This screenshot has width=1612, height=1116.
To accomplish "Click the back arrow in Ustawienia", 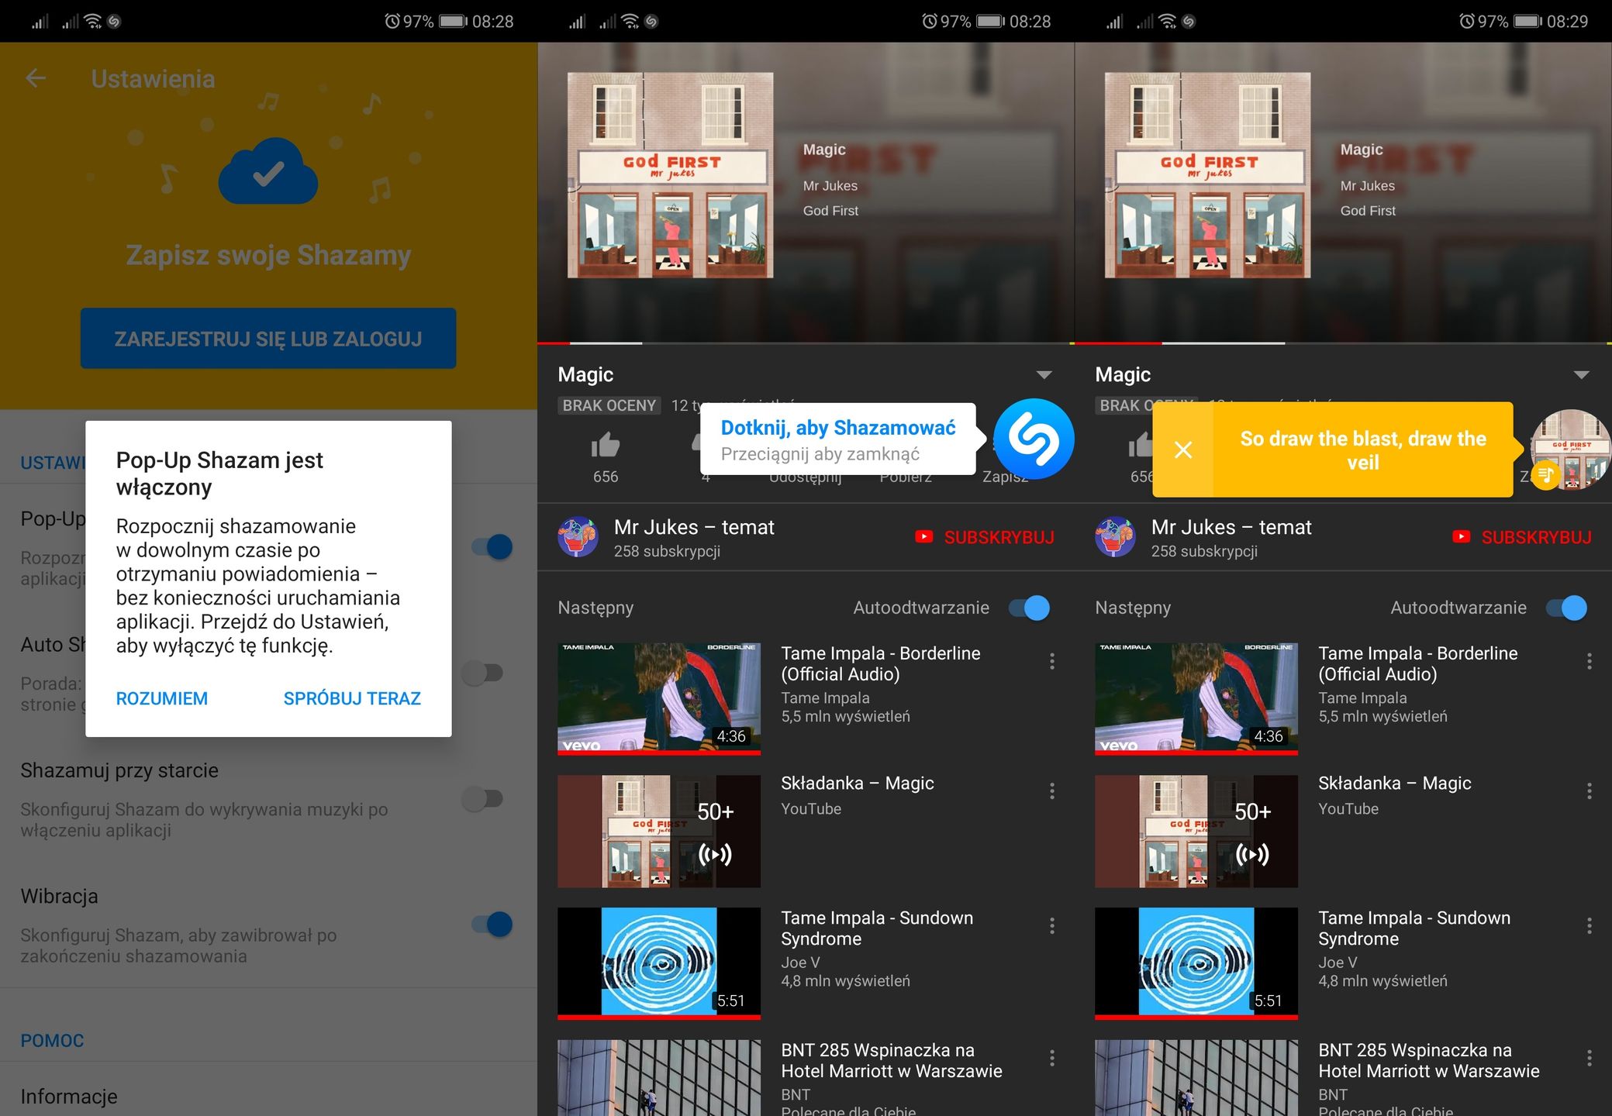I will coord(35,77).
